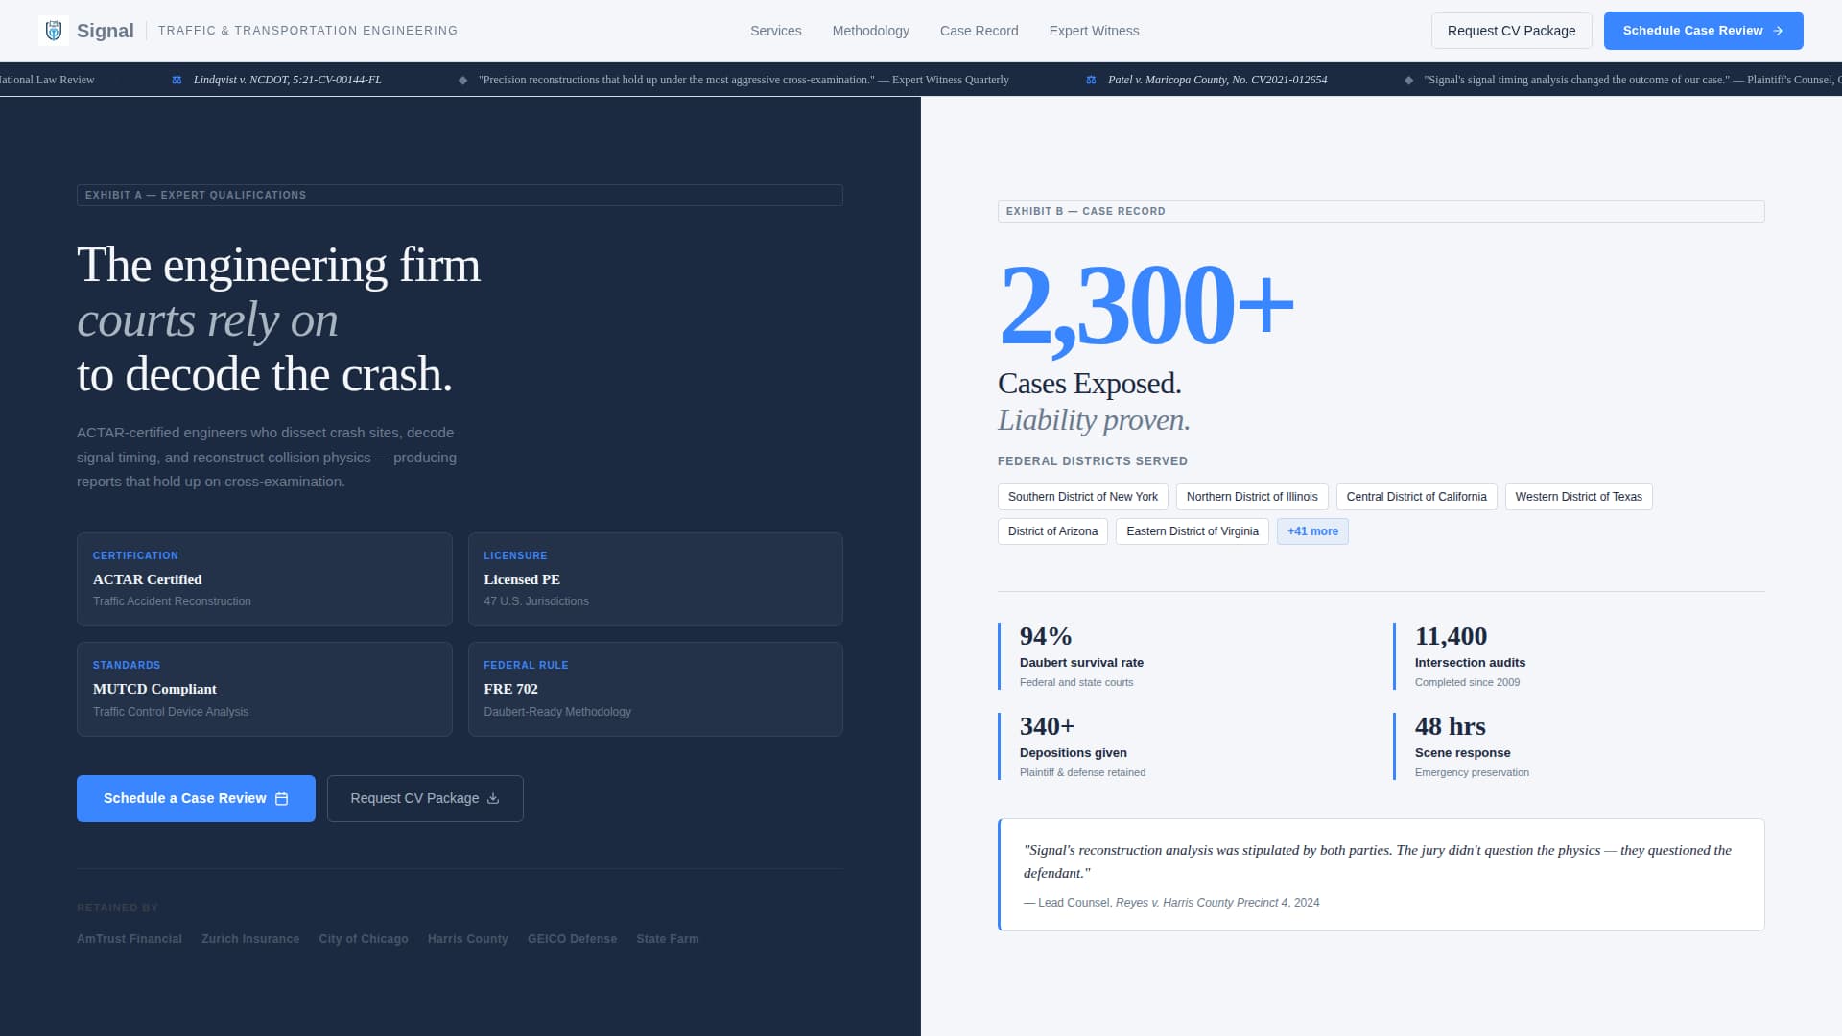Open the Services menu item

point(775,31)
